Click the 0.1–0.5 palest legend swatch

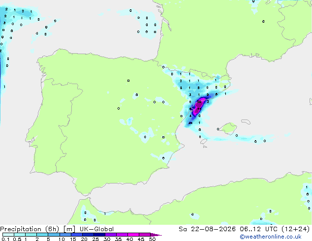pyautogui.click(x=8, y=235)
